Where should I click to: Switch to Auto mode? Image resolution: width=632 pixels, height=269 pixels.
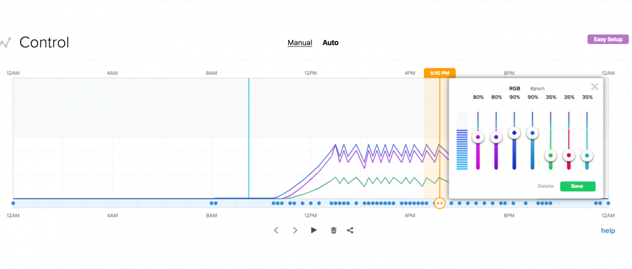(330, 43)
